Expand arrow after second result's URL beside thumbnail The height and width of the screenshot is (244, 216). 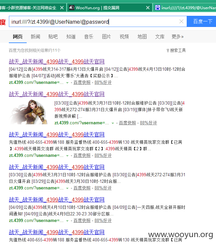113,123
